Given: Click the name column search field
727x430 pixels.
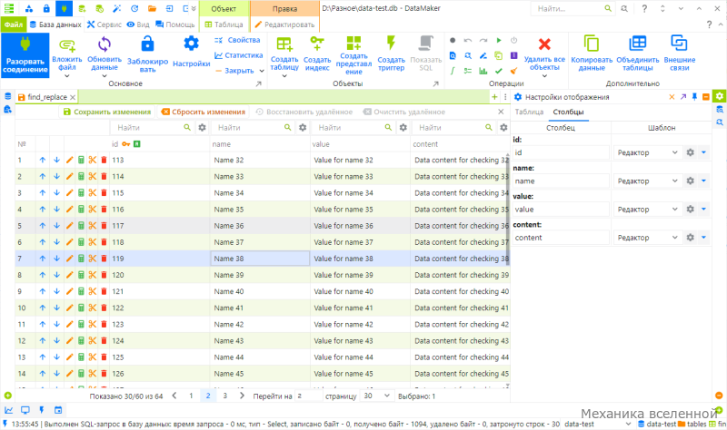Looking at the screenshot, I should click(x=253, y=127).
